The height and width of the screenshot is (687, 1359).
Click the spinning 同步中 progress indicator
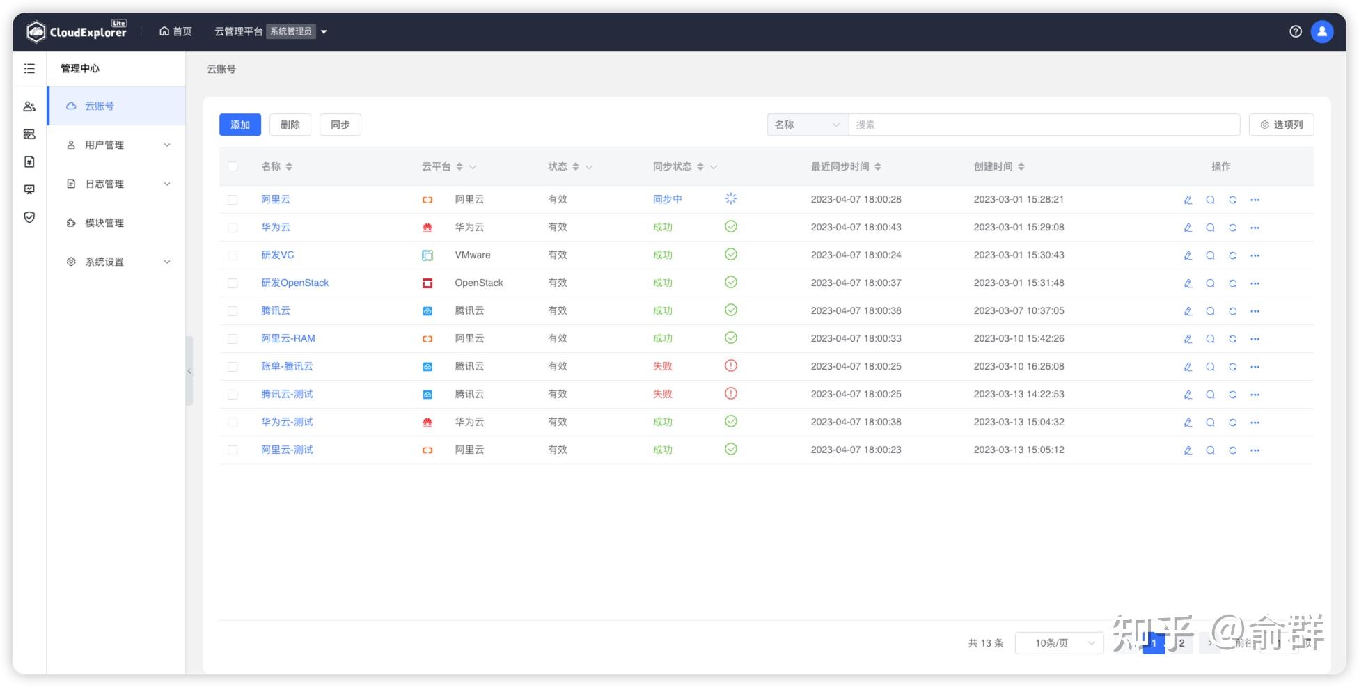pyautogui.click(x=730, y=198)
